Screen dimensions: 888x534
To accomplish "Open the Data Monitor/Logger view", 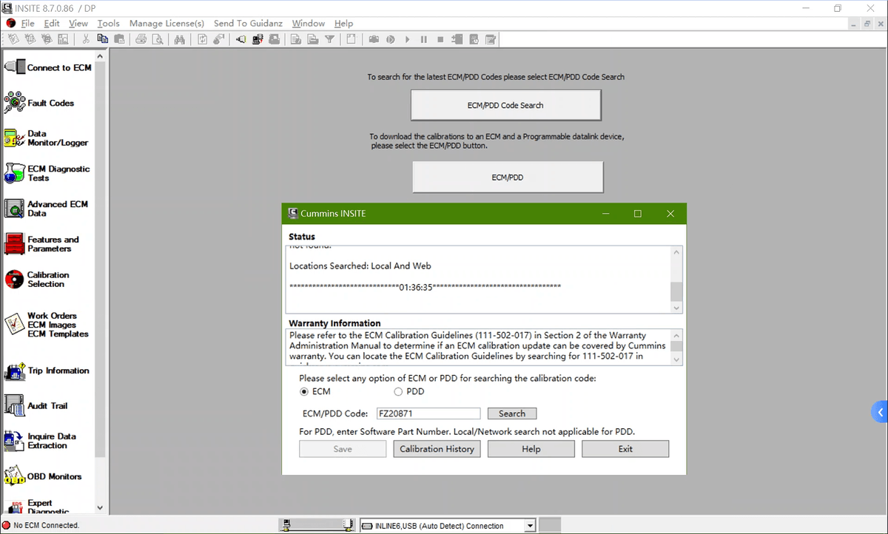I will pos(15,138).
